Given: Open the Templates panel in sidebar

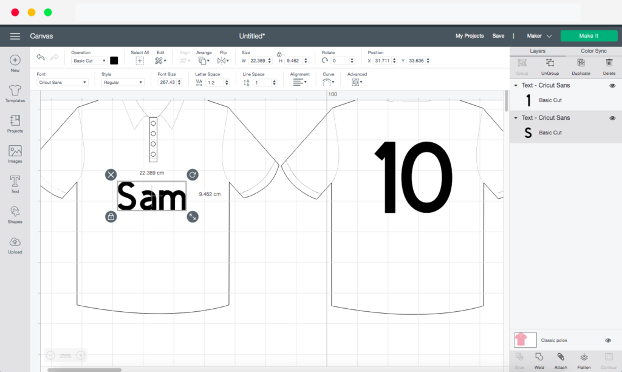Looking at the screenshot, I should point(15,93).
